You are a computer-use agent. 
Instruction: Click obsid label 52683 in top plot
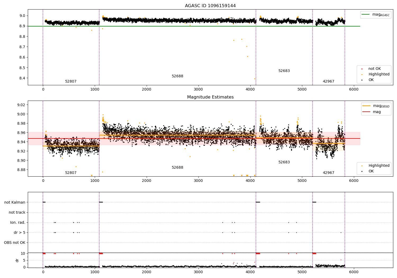[284, 71]
